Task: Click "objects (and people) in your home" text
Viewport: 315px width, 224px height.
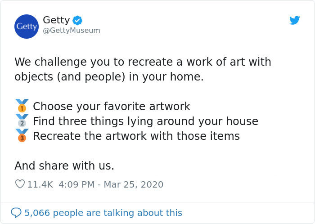Action: pyautogui.click(x=109, y=76)
